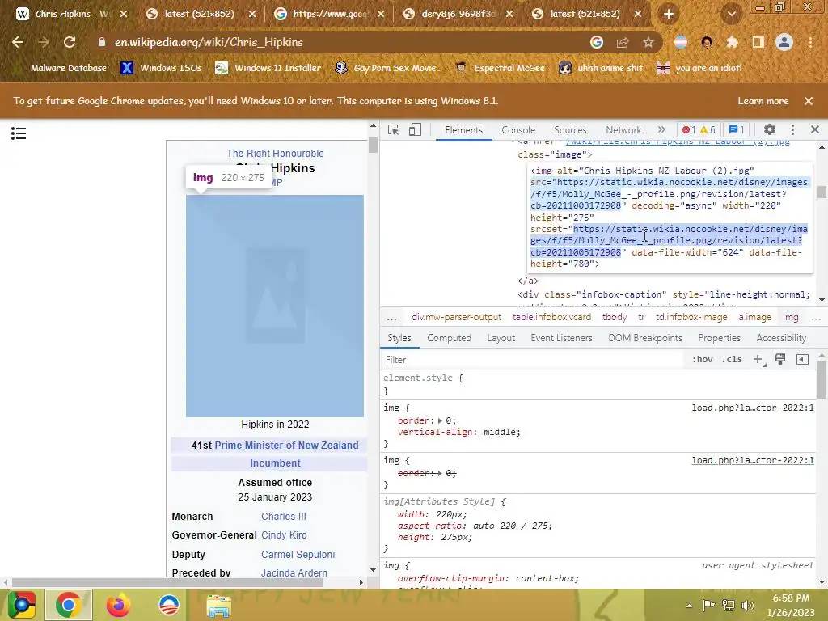Show hidden system tray icons arrow
The image size is (828, 621).
(x=689, y=606)
